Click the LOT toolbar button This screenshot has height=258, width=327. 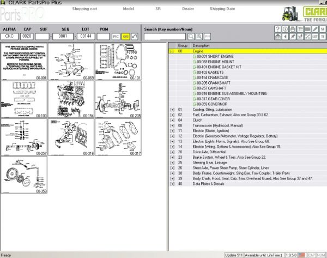(315, 37)
